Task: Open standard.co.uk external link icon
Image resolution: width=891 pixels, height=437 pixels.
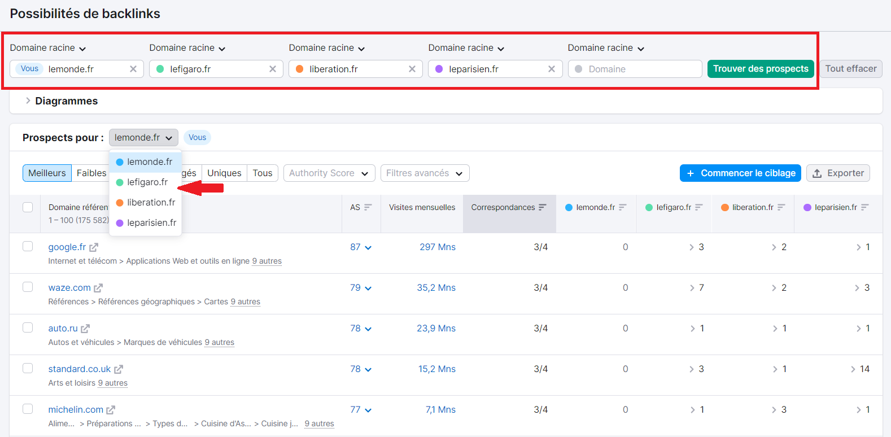Action: coord(119,369)
